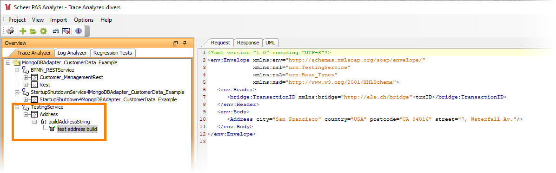Collapse the Address node
This screenshot has width=556, height=173.
[26, 114]
